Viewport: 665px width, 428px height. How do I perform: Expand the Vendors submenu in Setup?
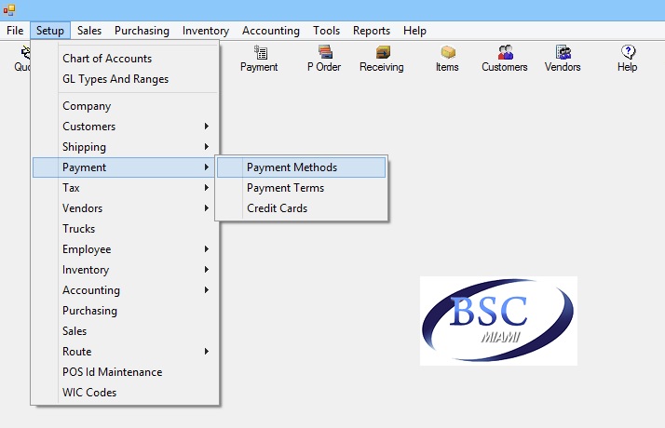coord(125,208)
